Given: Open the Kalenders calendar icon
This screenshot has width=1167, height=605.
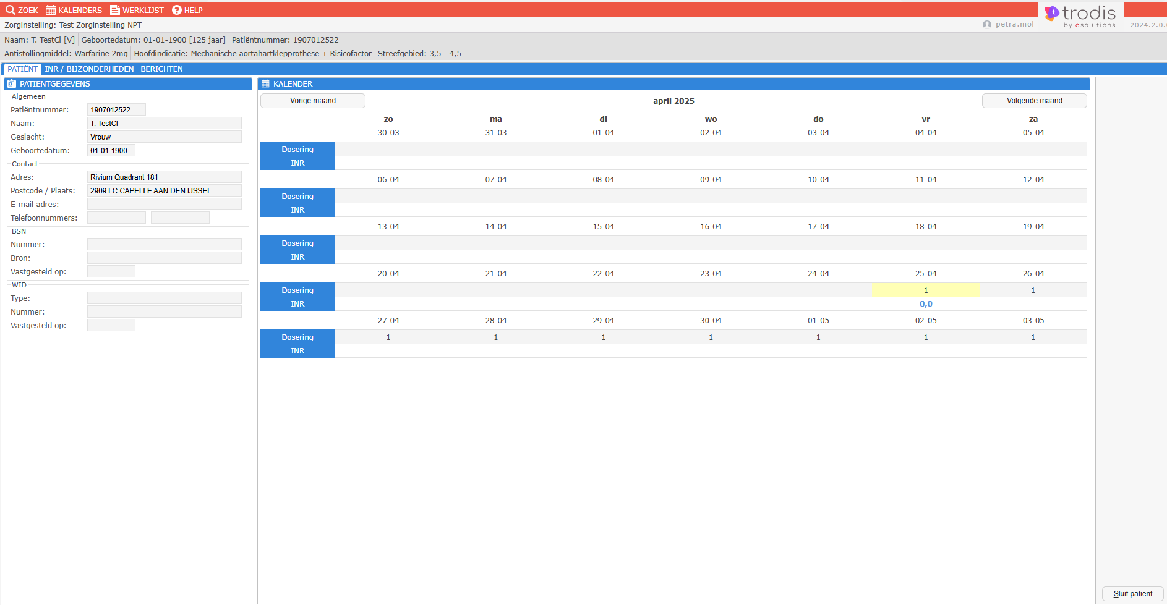Looking at the screenshot, I should pos(51,10).
